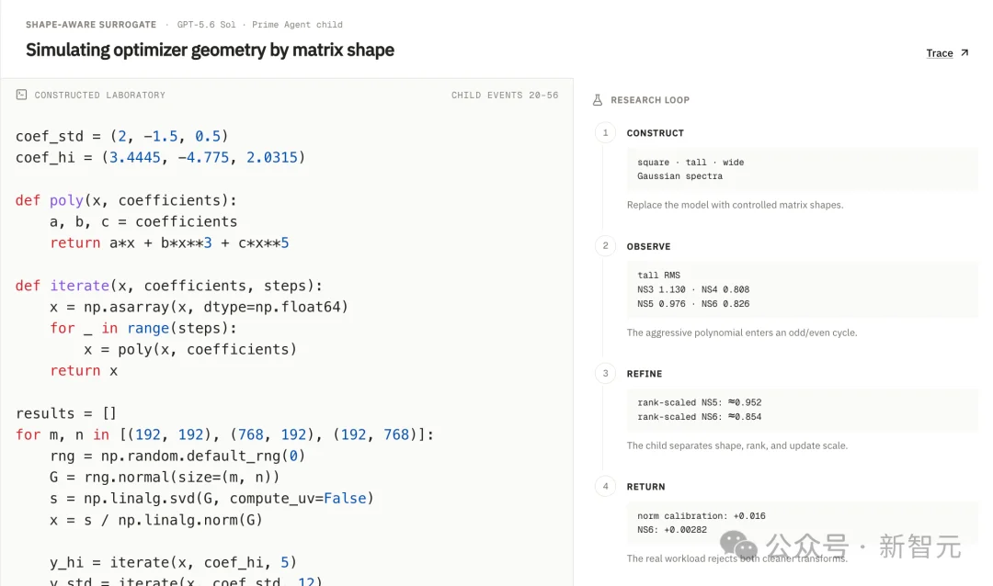
Task: Click the Child Events 20-56 label
Action: click(x=505, y=95)
